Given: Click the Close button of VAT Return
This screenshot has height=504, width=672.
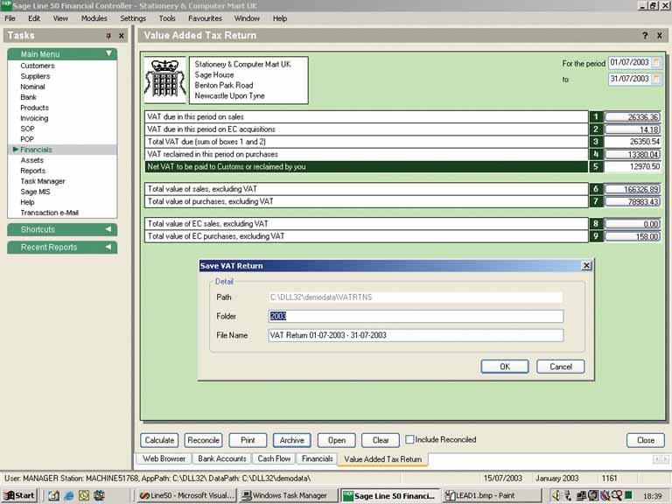Looking at the screenshot, I should pyautogui.click(x=646, y=440).
